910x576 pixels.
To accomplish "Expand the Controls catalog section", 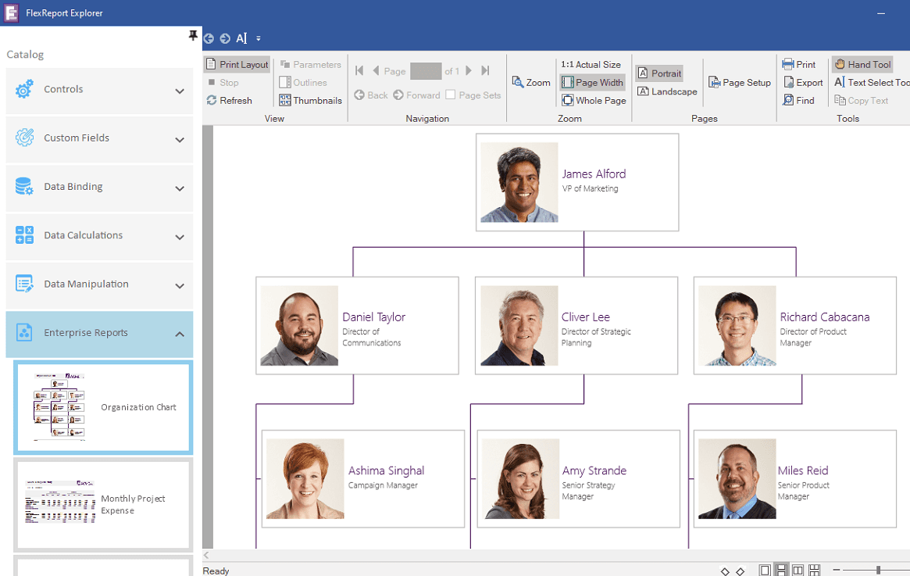I will click(180, 91).
